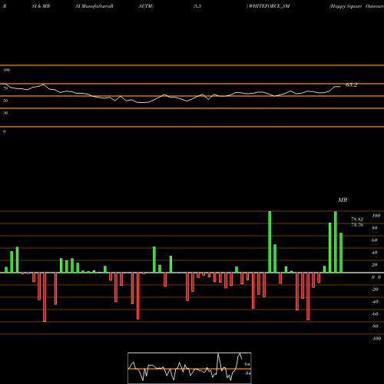The image size is (384, 384).
Task: Click the end point of the RSI line
Action: coord(340,87)
